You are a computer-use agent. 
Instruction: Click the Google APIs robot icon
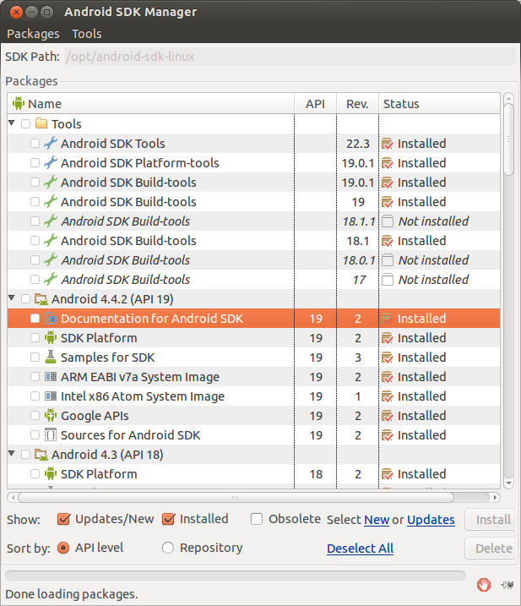pyautogui.click(x=50, y=416)
